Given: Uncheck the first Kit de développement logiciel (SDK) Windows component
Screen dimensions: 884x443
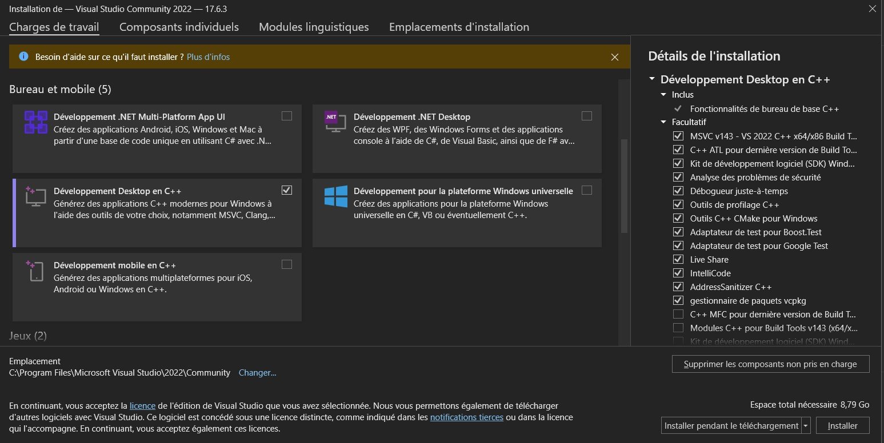Looking at the screenshot, I should pyautogui.click(x=678, y=163).
